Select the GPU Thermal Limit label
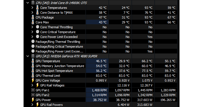 click(48, 76)
